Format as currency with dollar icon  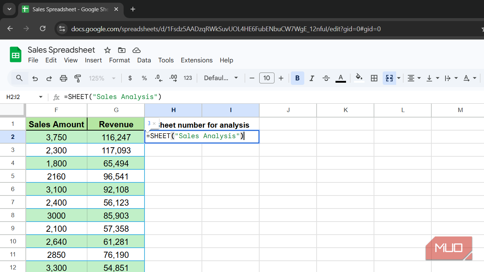pos(130,78)
